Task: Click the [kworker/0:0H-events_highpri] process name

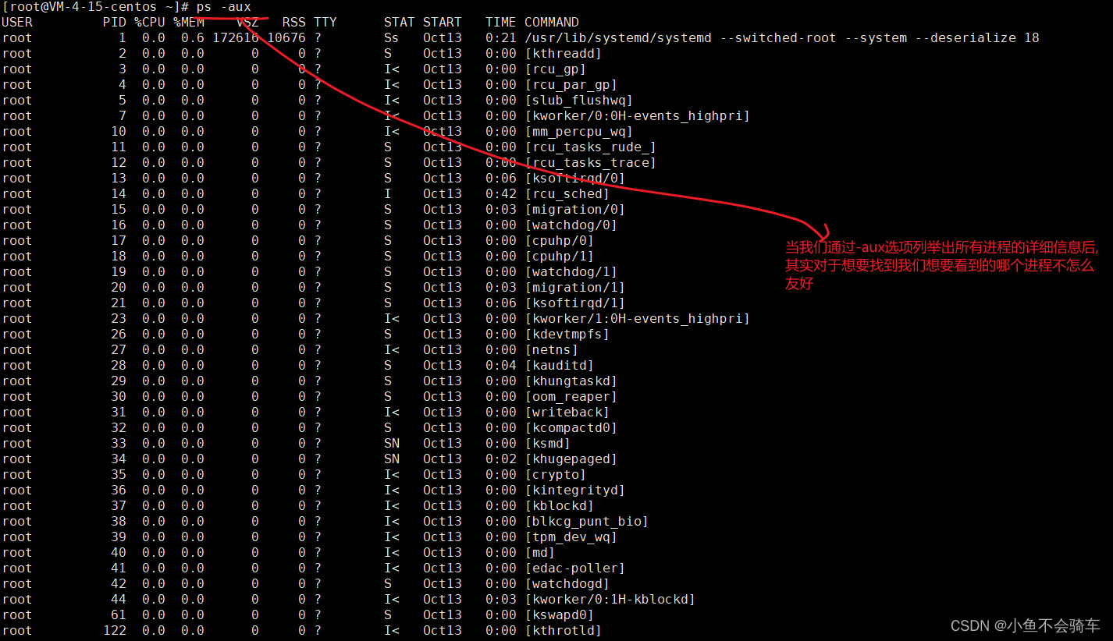Action: (638, 116)
